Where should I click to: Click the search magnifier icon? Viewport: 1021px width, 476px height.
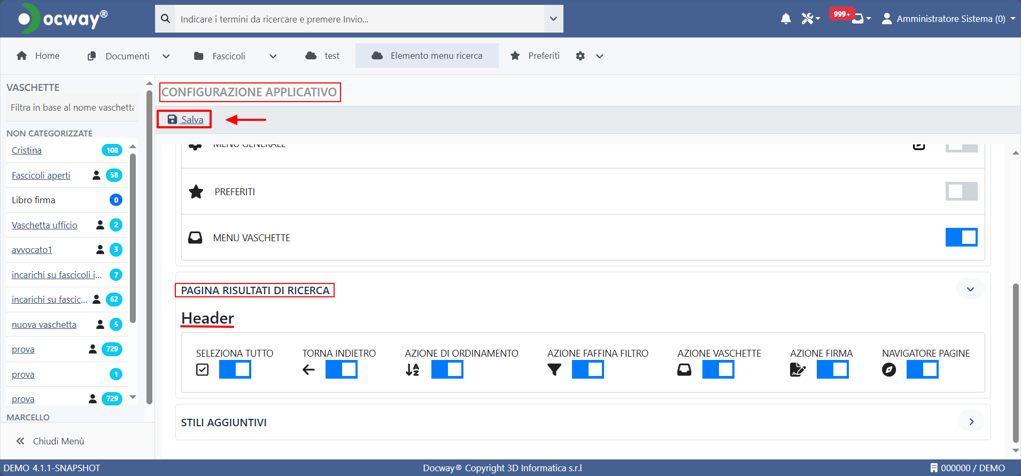click(166, 19)
